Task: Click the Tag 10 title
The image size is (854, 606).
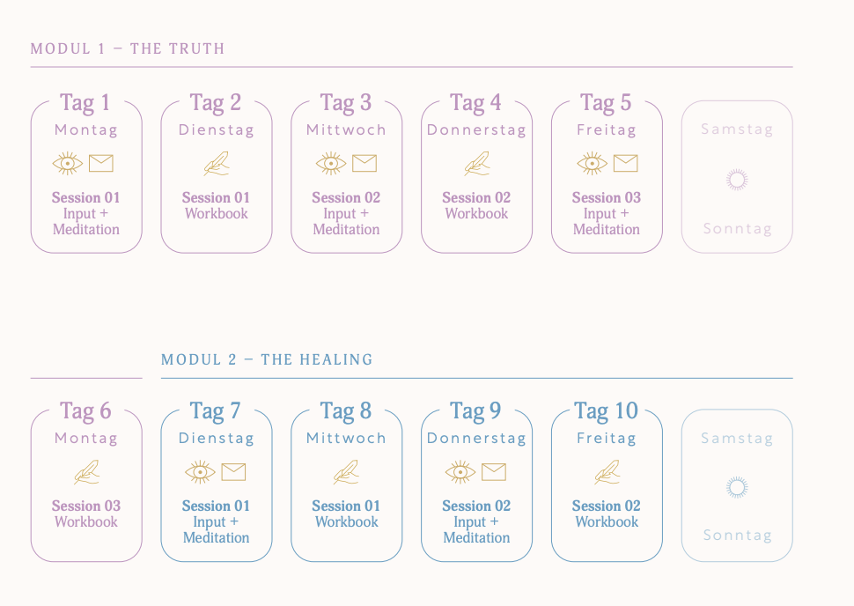Action: tap(607, 411)
